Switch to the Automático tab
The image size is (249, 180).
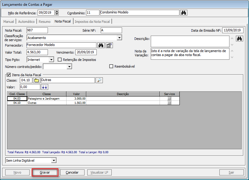point(26,22)
